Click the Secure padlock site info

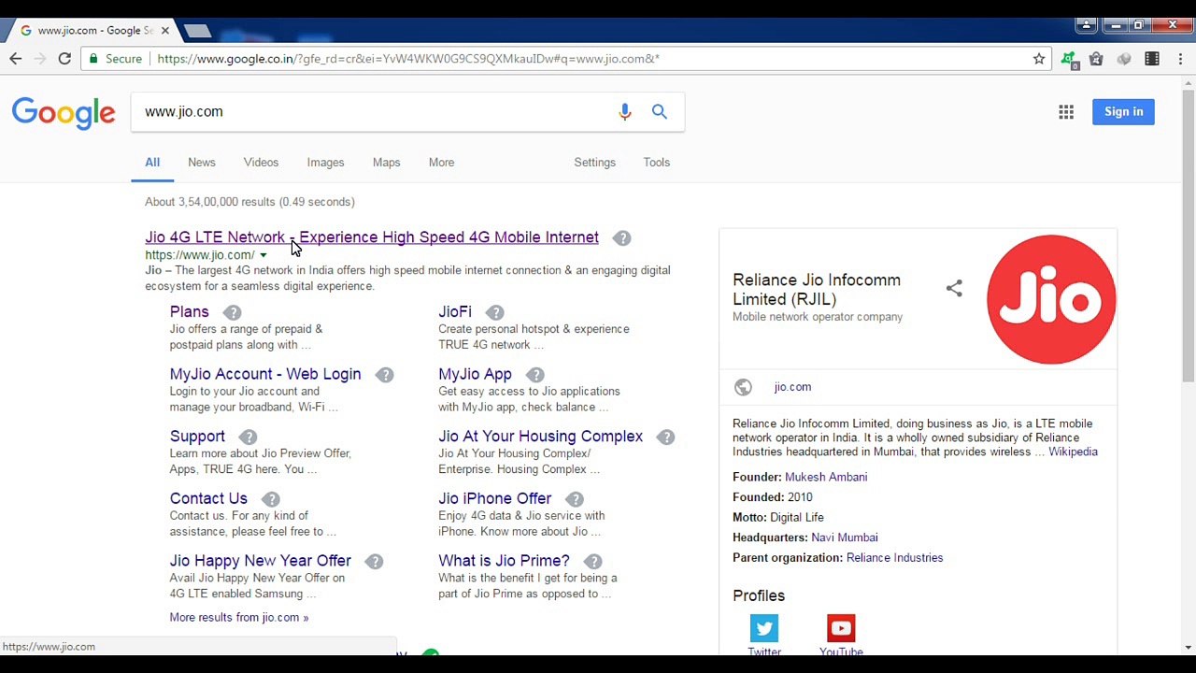tap(115, 59)
